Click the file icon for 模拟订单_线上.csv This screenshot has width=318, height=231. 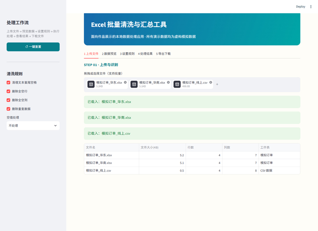[177, 84]
